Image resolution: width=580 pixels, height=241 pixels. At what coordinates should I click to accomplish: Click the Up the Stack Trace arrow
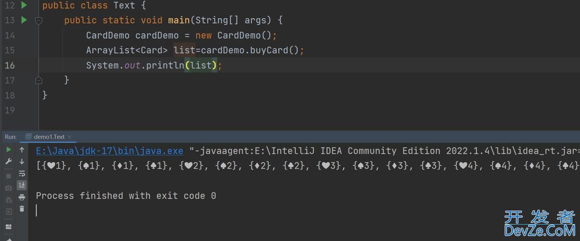[22, 150]
